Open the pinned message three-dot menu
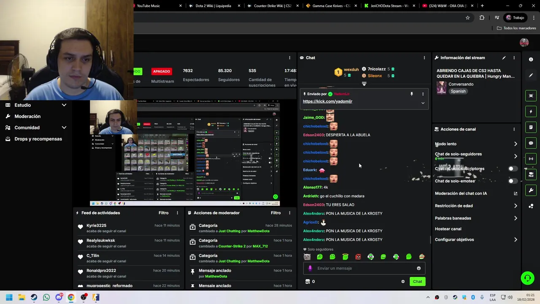540x304 pixels. coord(423,94)
